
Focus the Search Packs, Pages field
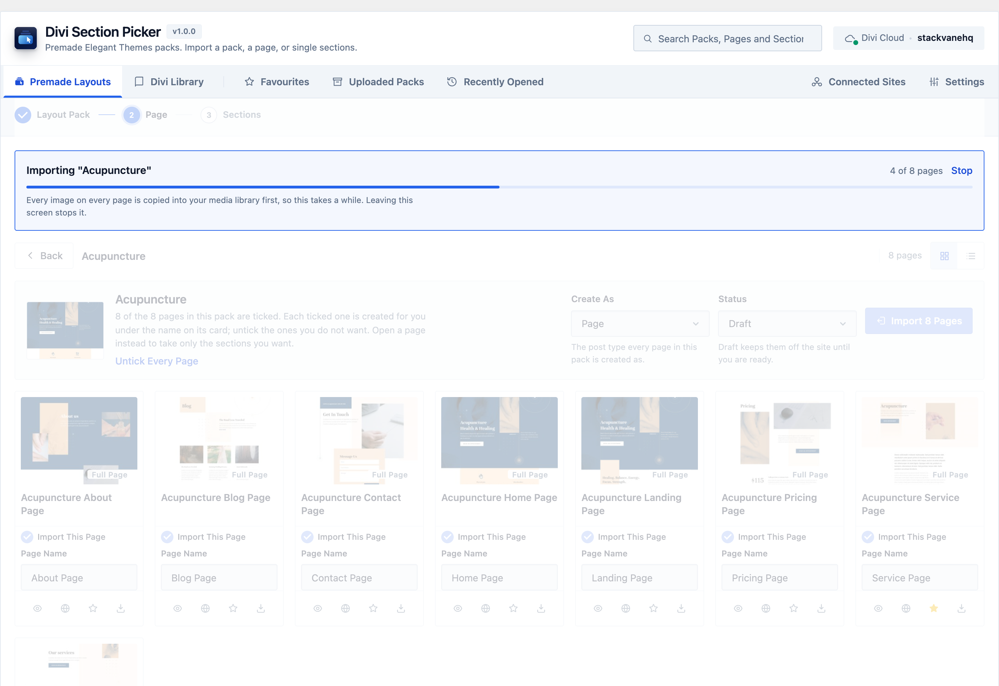[x=727, y=38]
